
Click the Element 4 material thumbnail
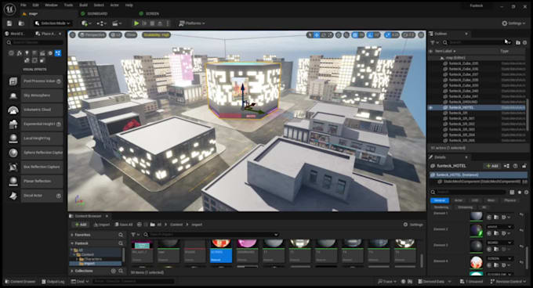click(x=477, y=262)
